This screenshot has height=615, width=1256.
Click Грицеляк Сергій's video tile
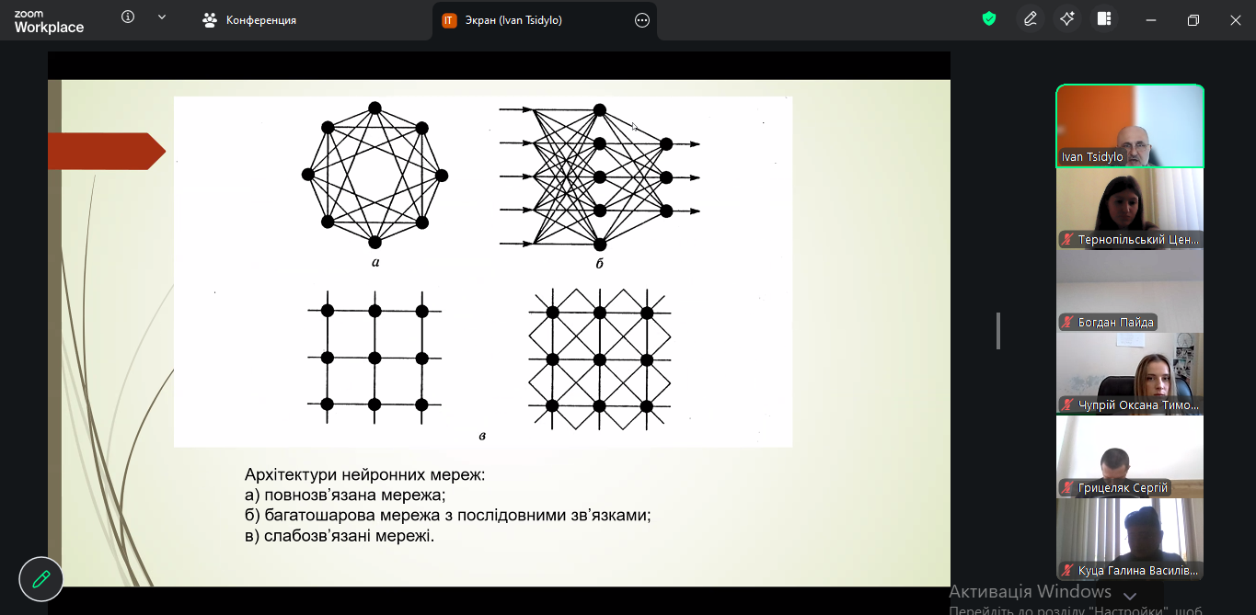pyautogui.click(x=1129, y=457)
